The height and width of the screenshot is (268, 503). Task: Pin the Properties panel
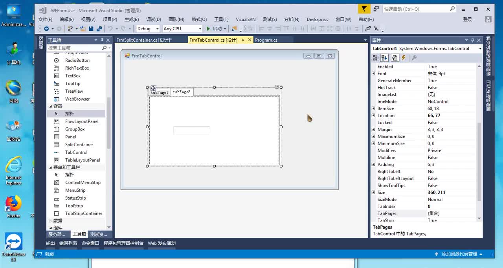point(473,40)
